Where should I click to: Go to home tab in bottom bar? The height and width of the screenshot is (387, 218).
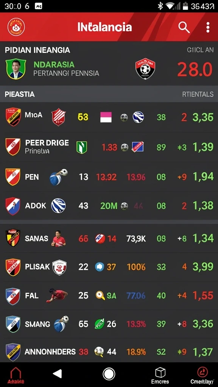[x=15, y=376]
